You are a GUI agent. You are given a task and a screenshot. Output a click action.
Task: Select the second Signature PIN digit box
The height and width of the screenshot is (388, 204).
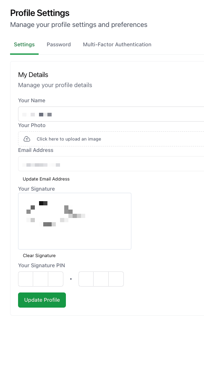[41, 279]
